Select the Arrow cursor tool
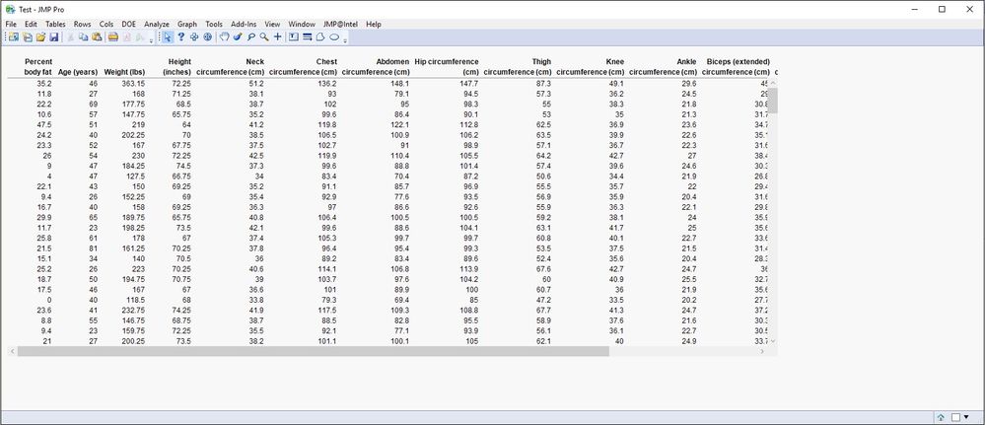 (x=168, y=37)
